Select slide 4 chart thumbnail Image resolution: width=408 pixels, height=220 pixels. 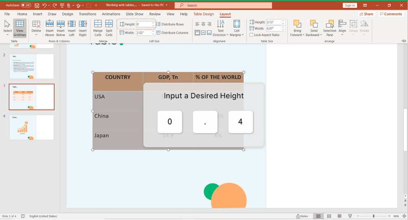coord(32,127)
